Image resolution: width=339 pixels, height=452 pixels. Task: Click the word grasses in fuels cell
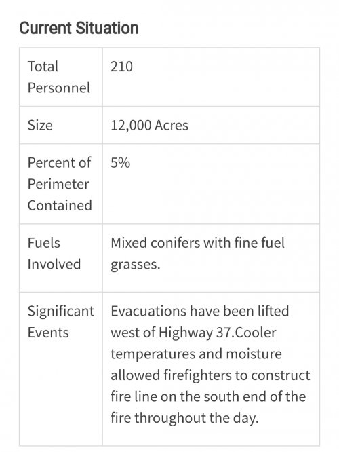click(136, 265)
